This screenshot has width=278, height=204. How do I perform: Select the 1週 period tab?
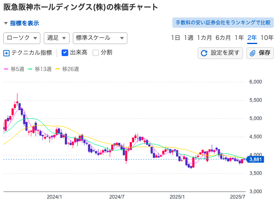coord(189,38)
